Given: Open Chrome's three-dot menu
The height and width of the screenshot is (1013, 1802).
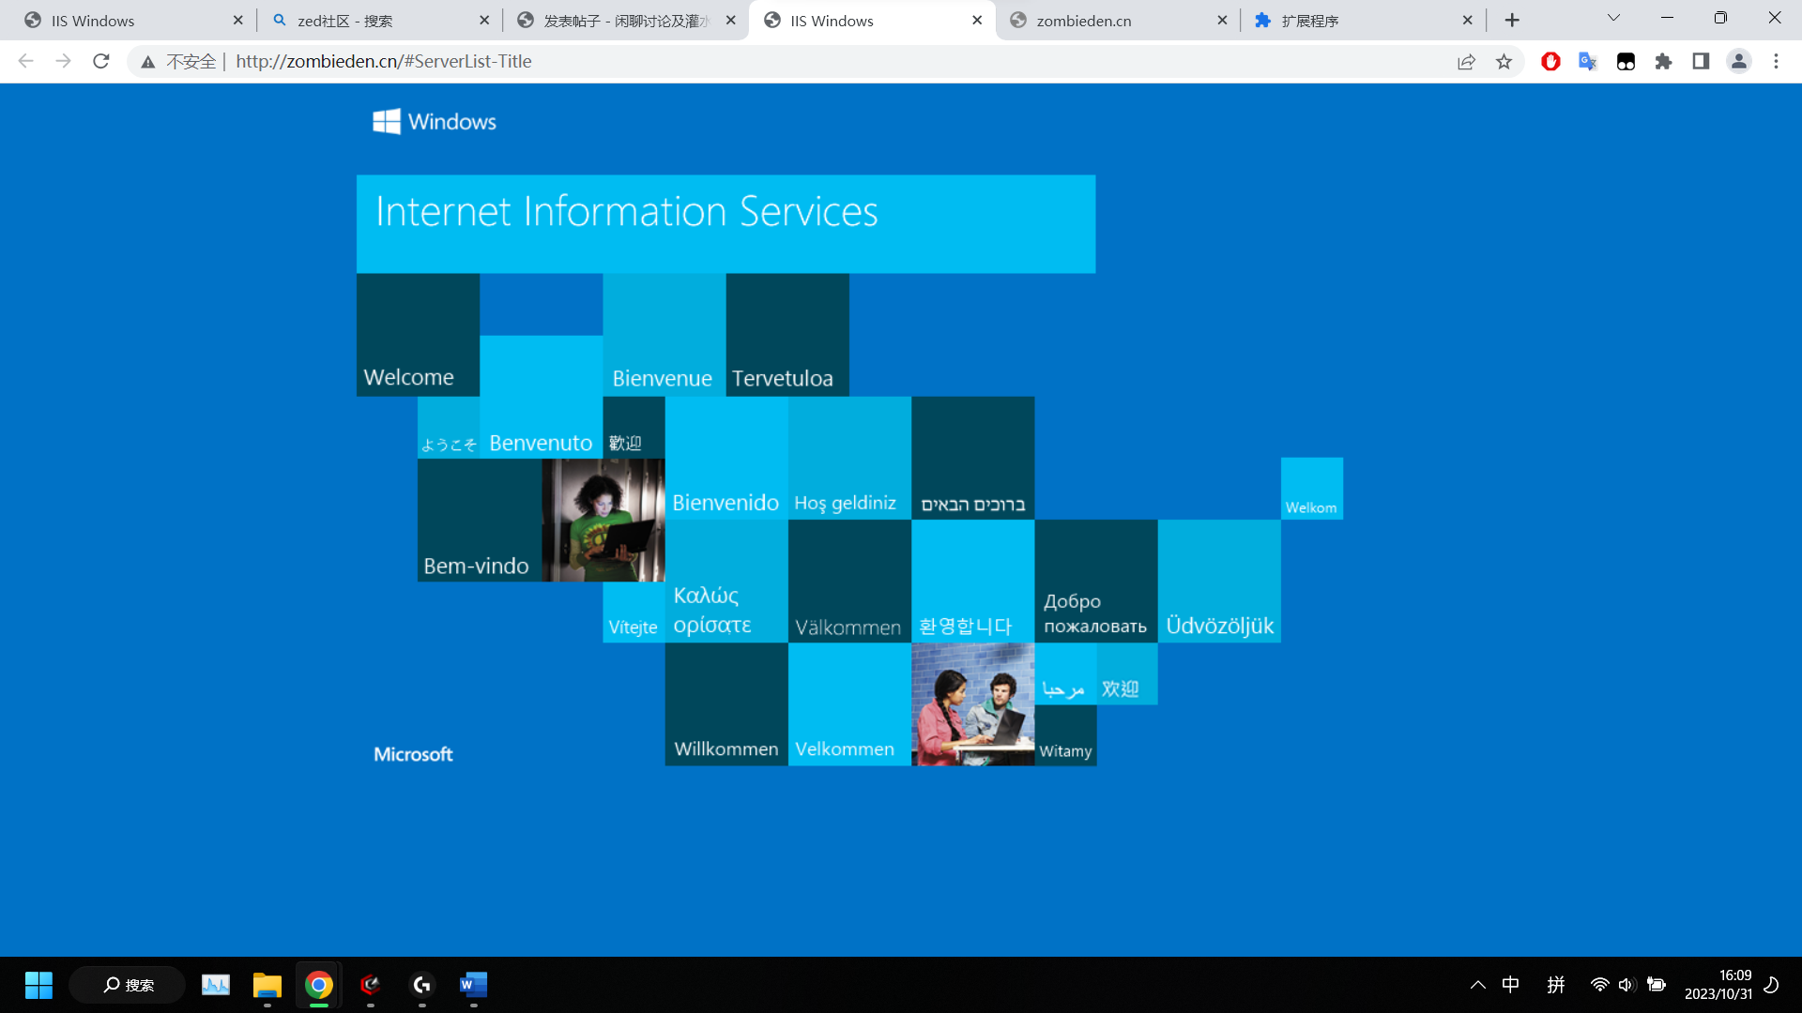Looking at the screenshot, I should coord(1776,62).
